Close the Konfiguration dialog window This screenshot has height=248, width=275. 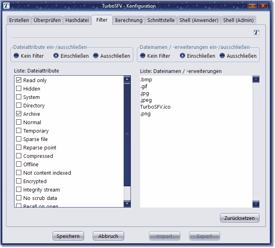tap(263, 6)
